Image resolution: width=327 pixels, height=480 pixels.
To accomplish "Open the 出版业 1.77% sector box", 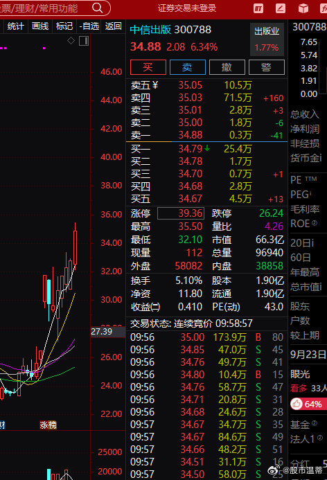I will tap(267, 39).
